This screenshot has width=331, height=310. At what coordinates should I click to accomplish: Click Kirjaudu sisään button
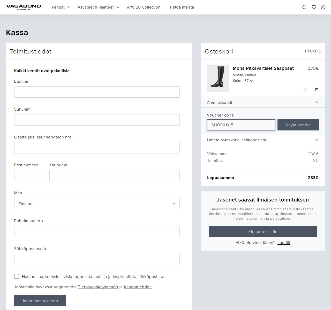click(x=263, y=231)
